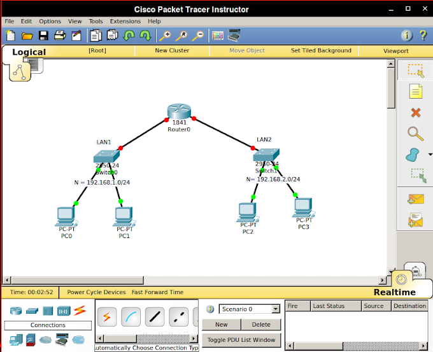Activate the Inspect magnifier tool
The image size is (433, 352).
[x=416, y=134]
